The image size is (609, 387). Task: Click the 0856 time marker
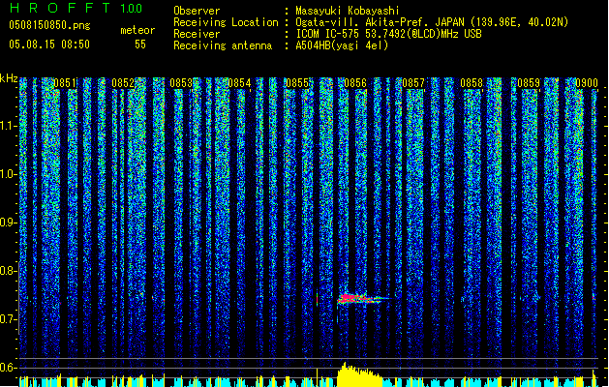click(355, 83)
